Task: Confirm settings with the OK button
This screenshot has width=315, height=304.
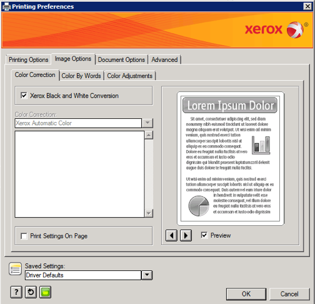Action: tap(246, 294)
